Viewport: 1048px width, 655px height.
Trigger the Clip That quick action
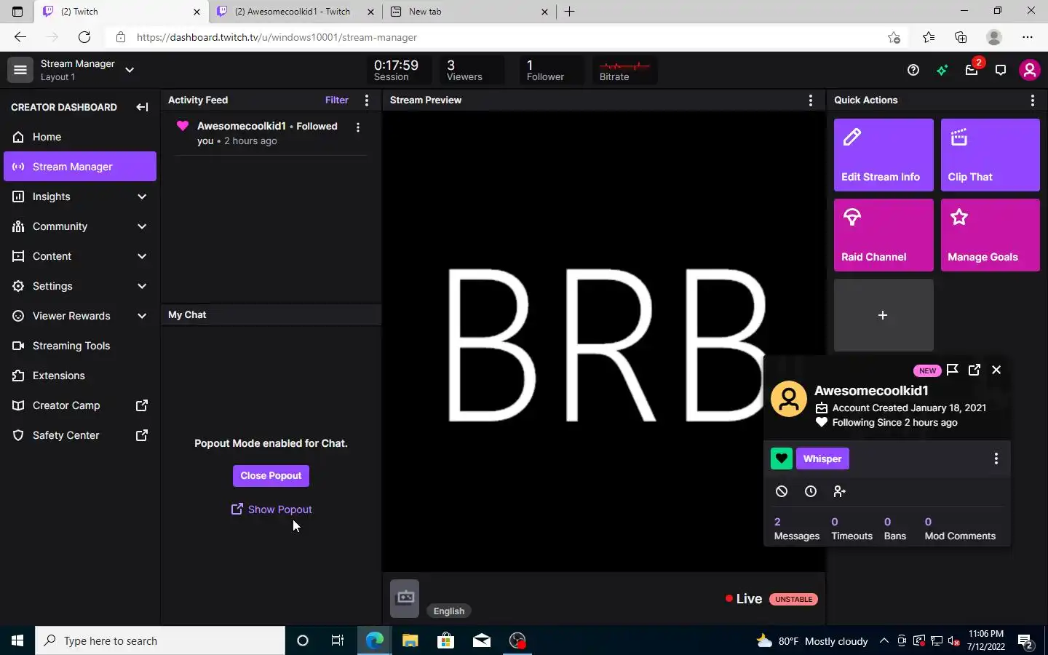tap(991, 155)
